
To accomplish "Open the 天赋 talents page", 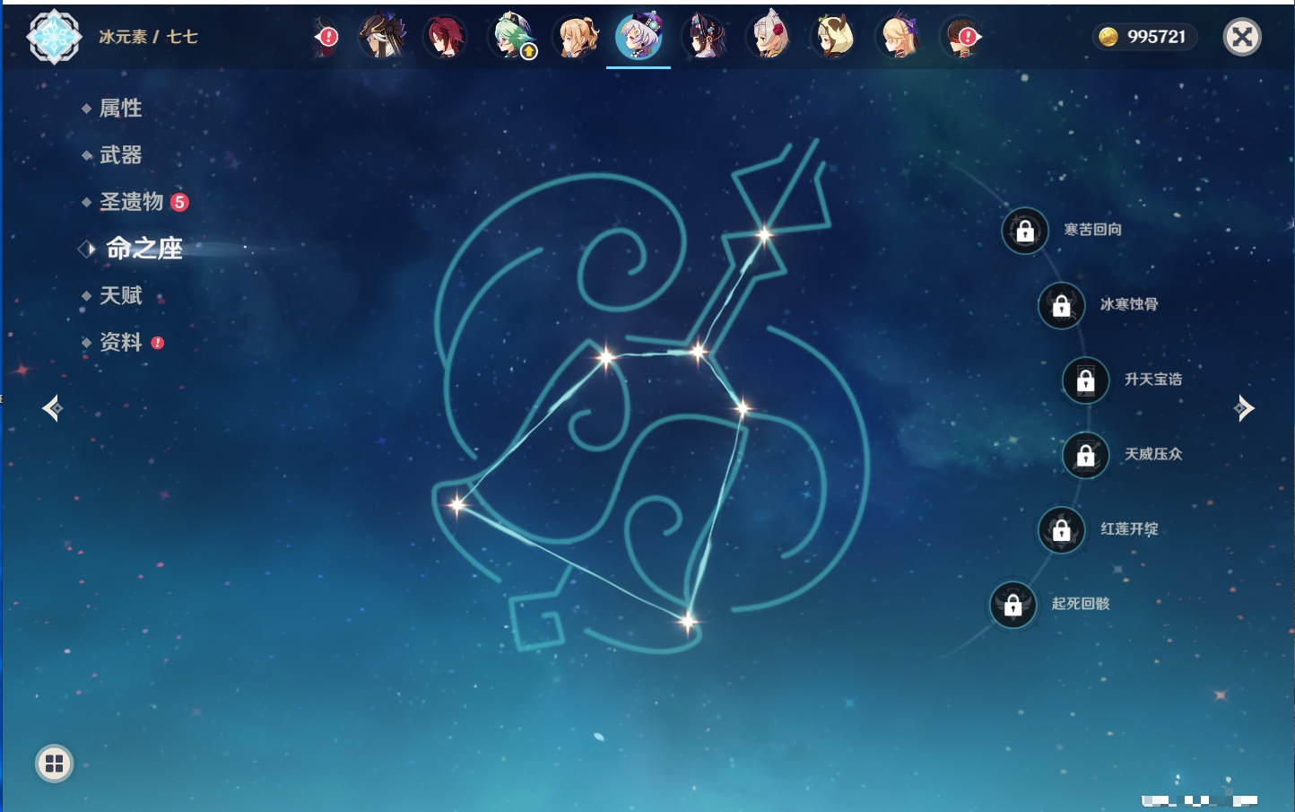I will [x=120, y=295].
